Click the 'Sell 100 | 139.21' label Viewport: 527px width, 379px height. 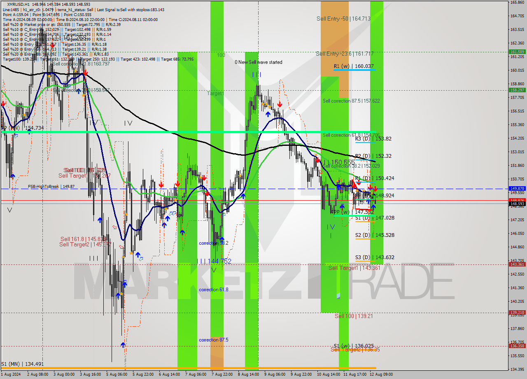pyautogui.click(x=354, y=316)
